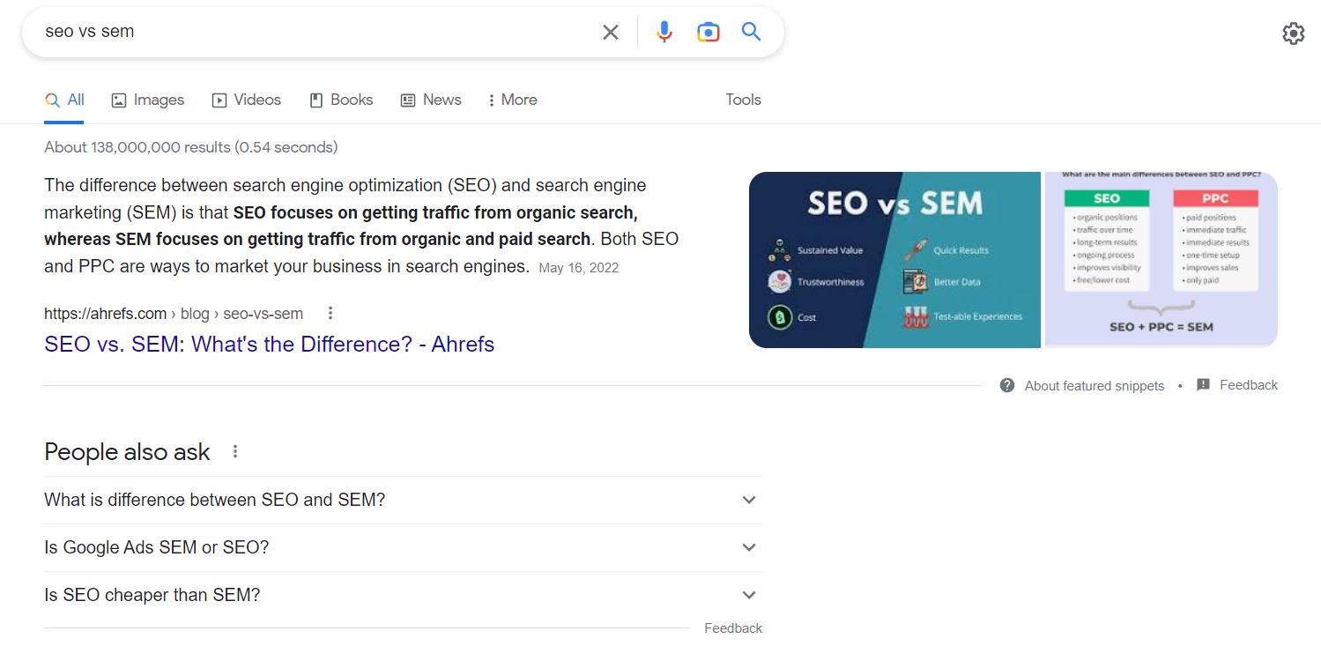
Task: Start voice search with the microphone icon
Action: 664,33
